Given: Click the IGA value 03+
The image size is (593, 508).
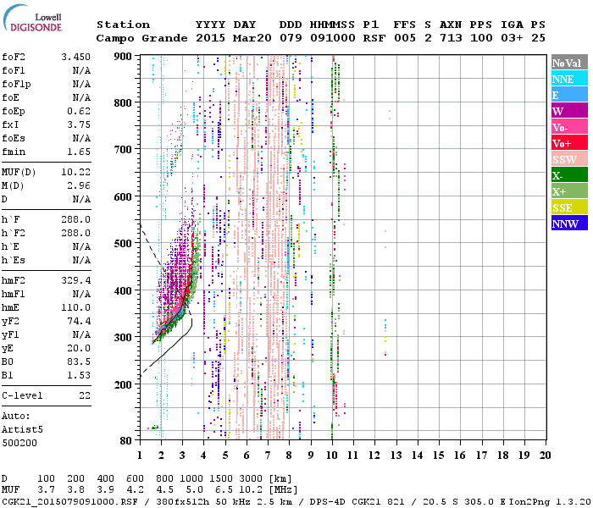Looking at the screenshot, I should 512,38.
